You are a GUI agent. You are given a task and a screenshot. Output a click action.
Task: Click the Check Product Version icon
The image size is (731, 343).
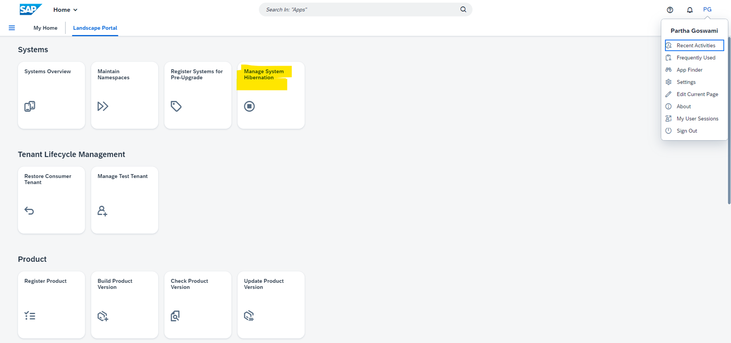(175, 316)
